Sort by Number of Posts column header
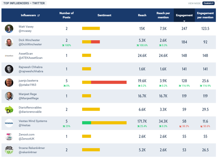The image size is (218, 161). click(67, 15)
